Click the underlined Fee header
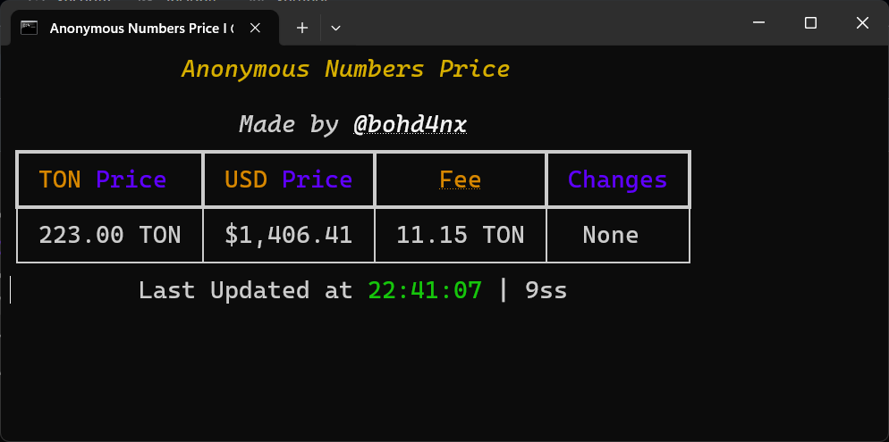The height and width of the screenshot is (442, 889). point(461,180)
